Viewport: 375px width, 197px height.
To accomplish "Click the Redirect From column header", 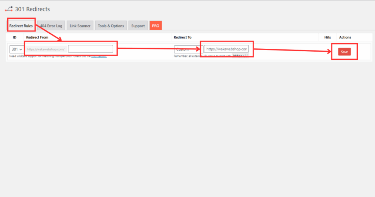I will (x=37, y=37).
